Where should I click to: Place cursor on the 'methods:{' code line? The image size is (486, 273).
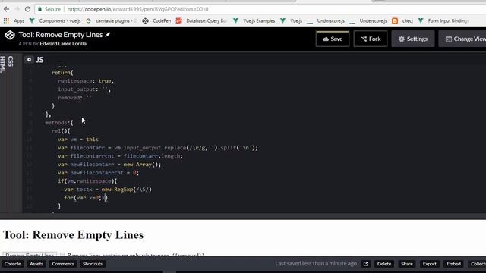point(59,123)
